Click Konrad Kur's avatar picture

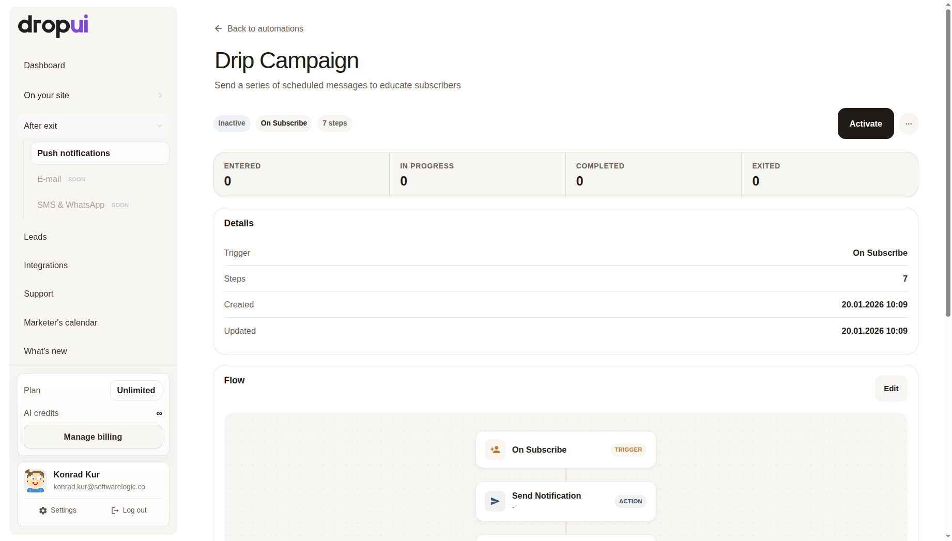tap(35, 480)
